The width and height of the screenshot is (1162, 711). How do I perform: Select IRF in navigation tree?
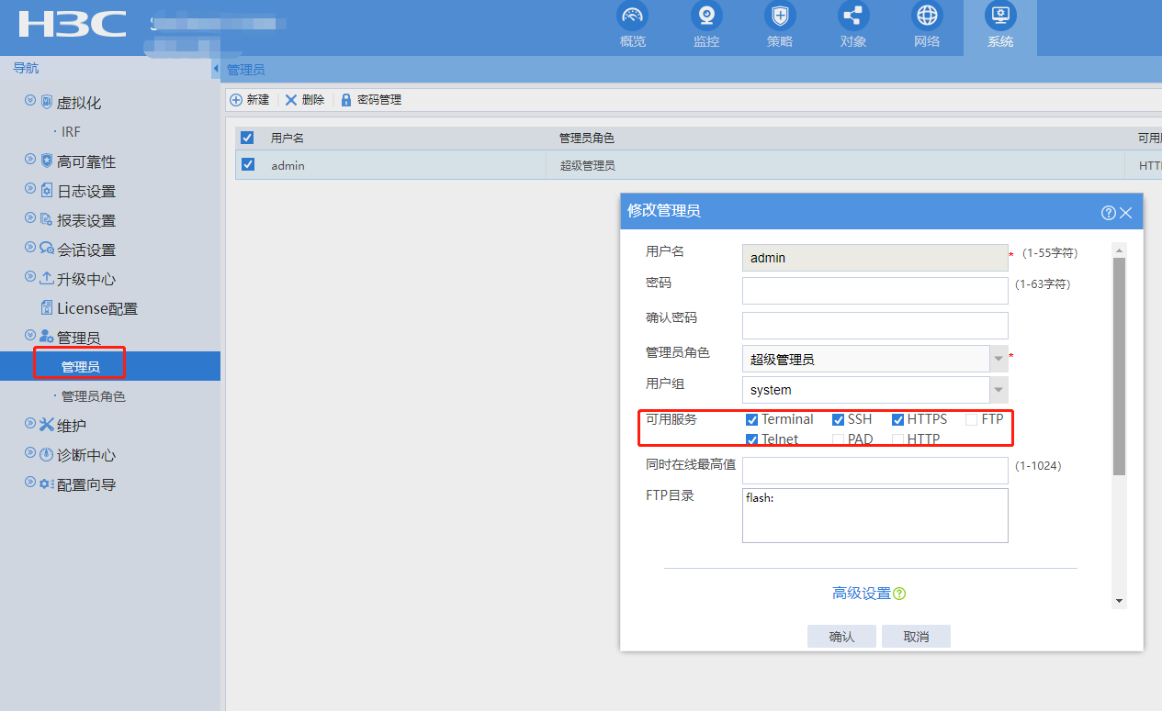tap(71, 132)
